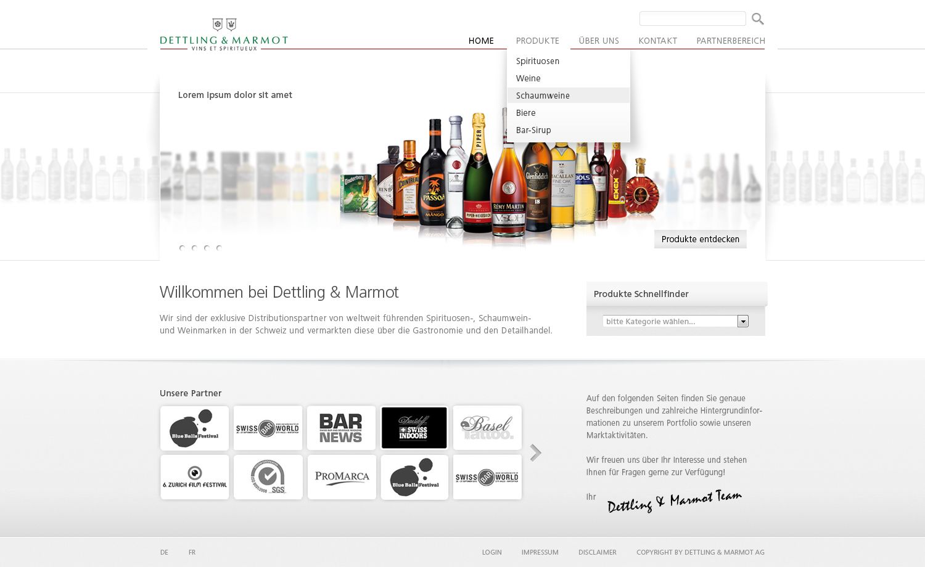Click the SGS certification partner logo
The height and width of the screenshot is (567, 925).
click(x=268, y=477)
